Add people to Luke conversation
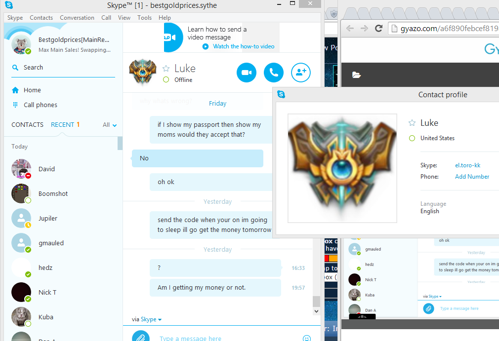Viewport: 499px width, 341px height. point(301,73)
